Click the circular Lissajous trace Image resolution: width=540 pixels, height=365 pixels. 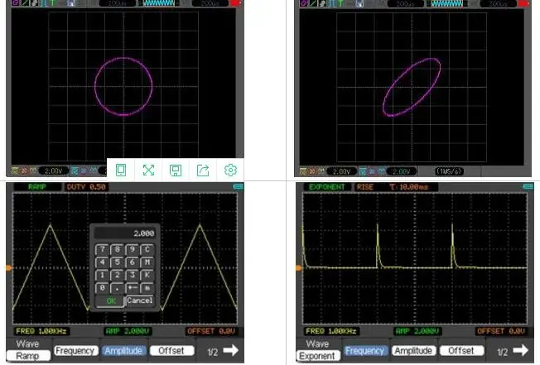[x=123, y=86]
